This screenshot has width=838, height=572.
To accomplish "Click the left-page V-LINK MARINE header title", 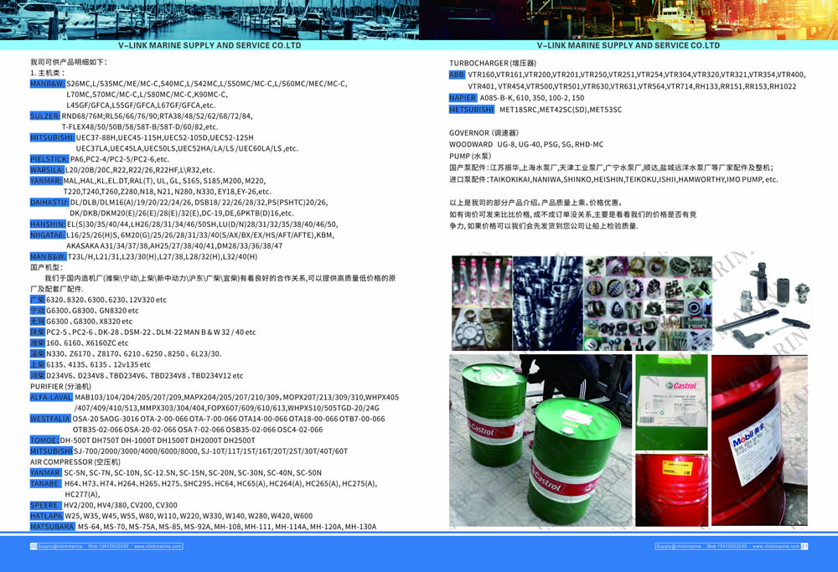I will click(209, 45).
